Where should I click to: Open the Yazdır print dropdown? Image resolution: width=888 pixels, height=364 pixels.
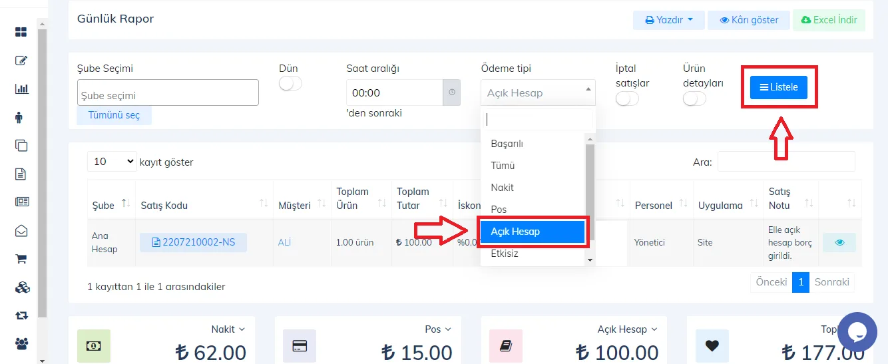tap(669, 20)
